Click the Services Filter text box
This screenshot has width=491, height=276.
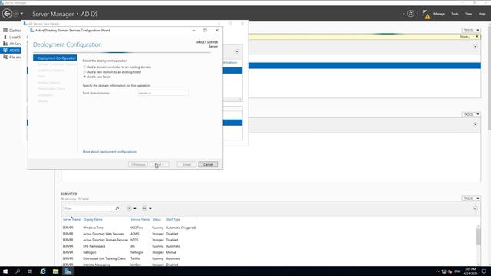[x=88, y=209]
